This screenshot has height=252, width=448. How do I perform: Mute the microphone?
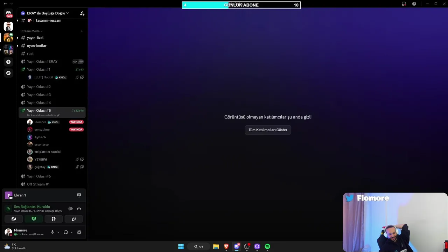click(x=52, y=232)
